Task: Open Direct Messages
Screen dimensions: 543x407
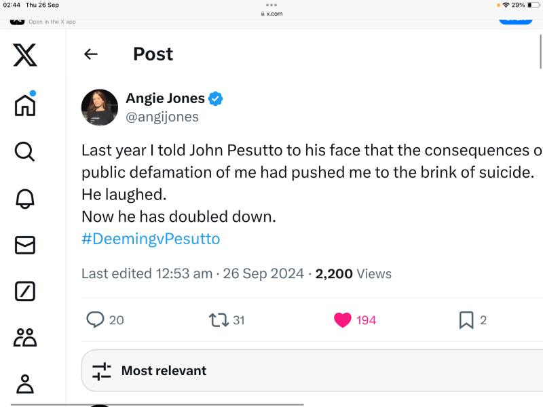Action: point(24,245)
